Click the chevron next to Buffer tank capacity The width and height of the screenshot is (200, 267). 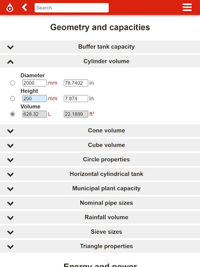click(x=10, y=47)
